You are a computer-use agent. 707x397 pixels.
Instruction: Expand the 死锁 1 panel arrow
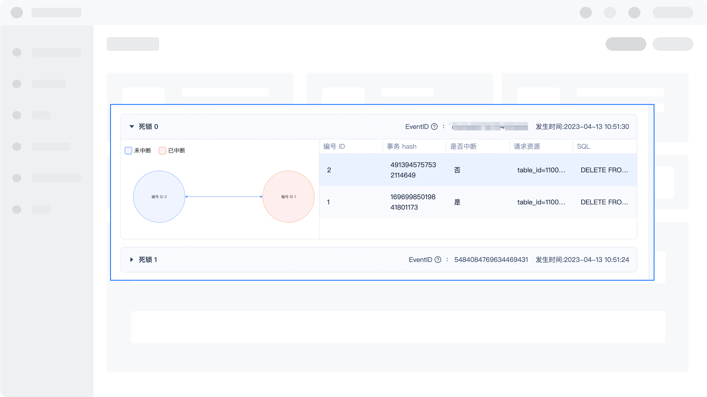(x=132, y=260)
